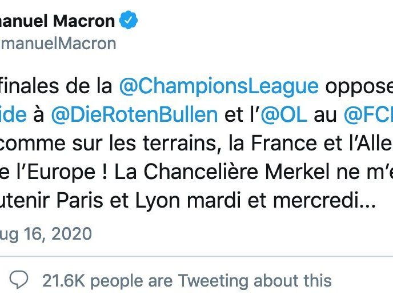The width and height of the screenshot is (393, 302).
Task: Click the speech bubble reply icon
Action: pos(20,280)
